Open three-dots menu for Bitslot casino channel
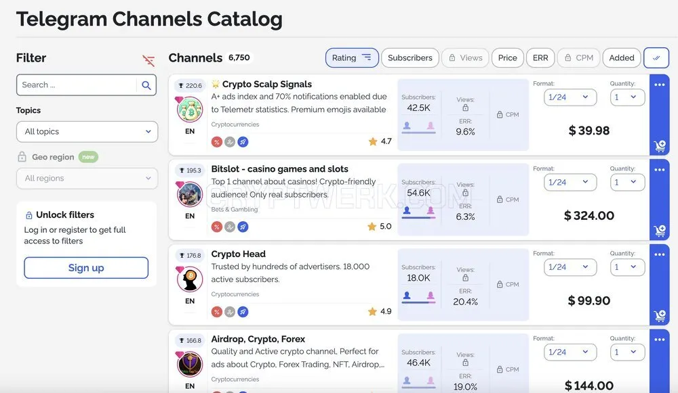 click(660, 170)
